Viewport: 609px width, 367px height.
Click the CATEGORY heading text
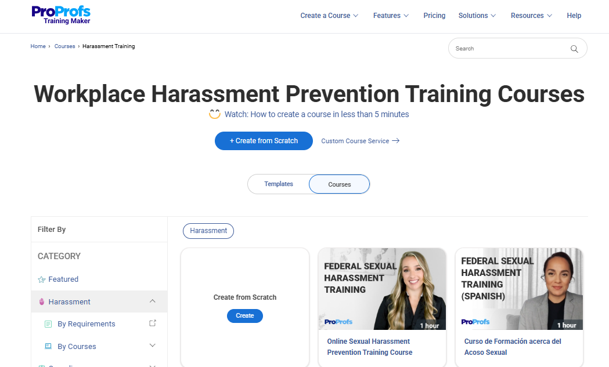[x=59, y=256]
